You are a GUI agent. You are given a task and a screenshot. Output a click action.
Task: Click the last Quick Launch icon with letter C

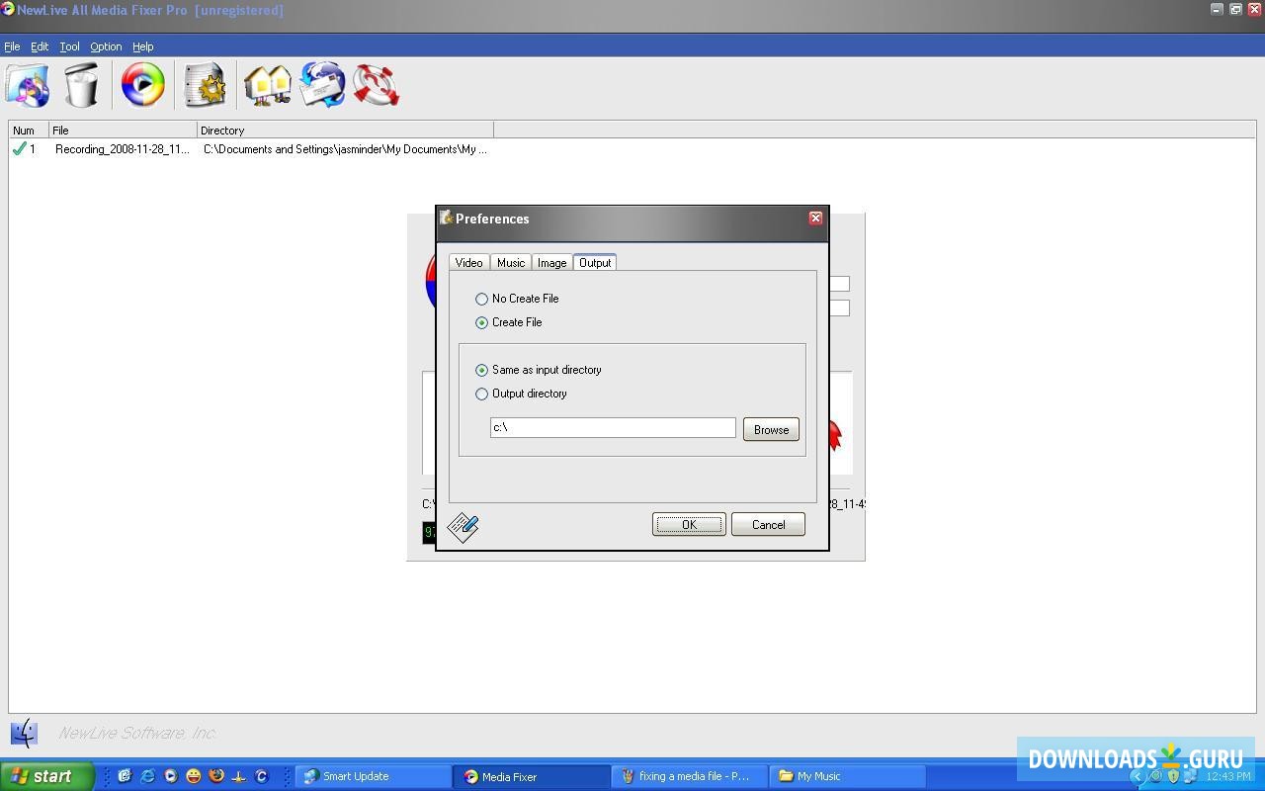coord(261,776)
